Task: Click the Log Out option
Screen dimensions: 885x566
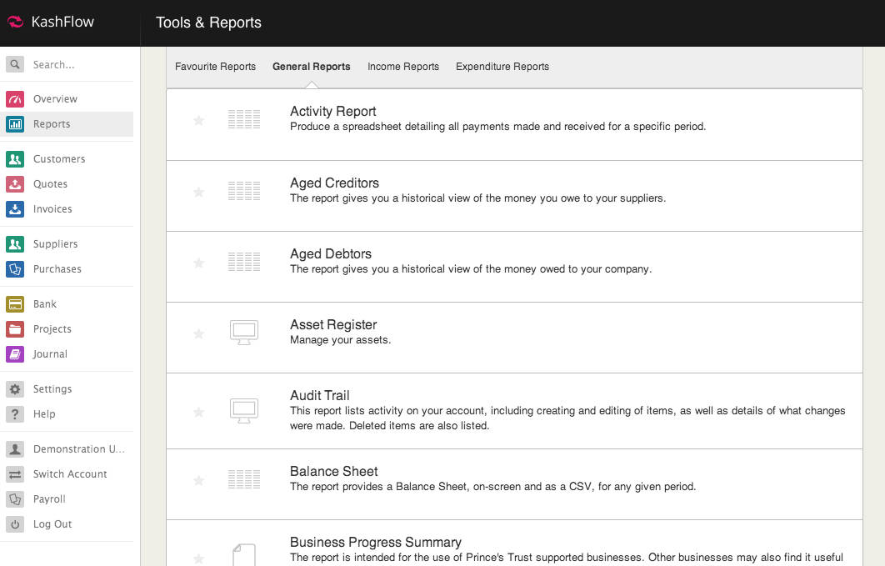Action: click(52, 523)
